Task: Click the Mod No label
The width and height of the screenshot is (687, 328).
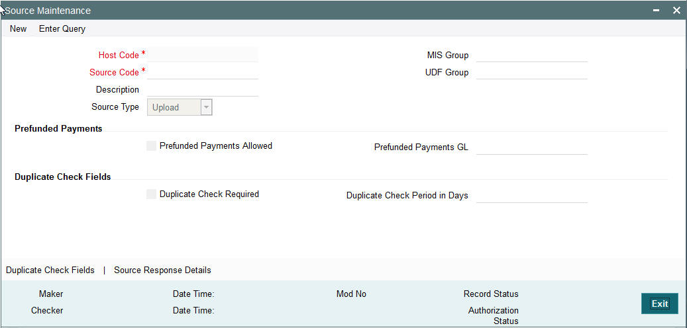Action: tap(351, 294)
